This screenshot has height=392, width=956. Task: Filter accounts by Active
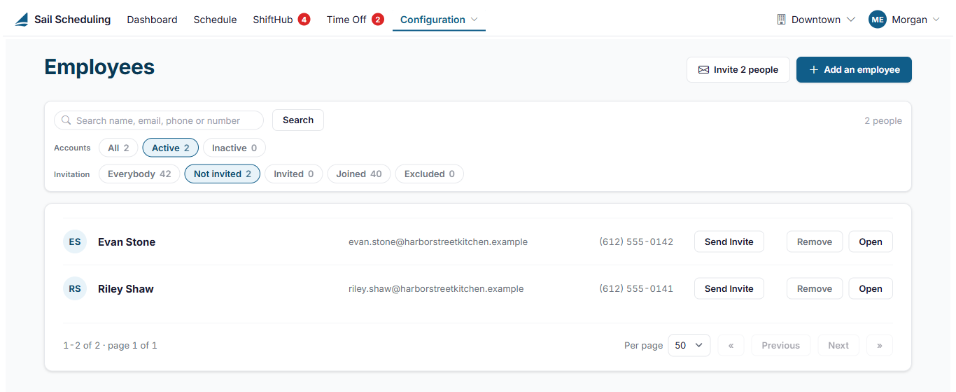171,148
